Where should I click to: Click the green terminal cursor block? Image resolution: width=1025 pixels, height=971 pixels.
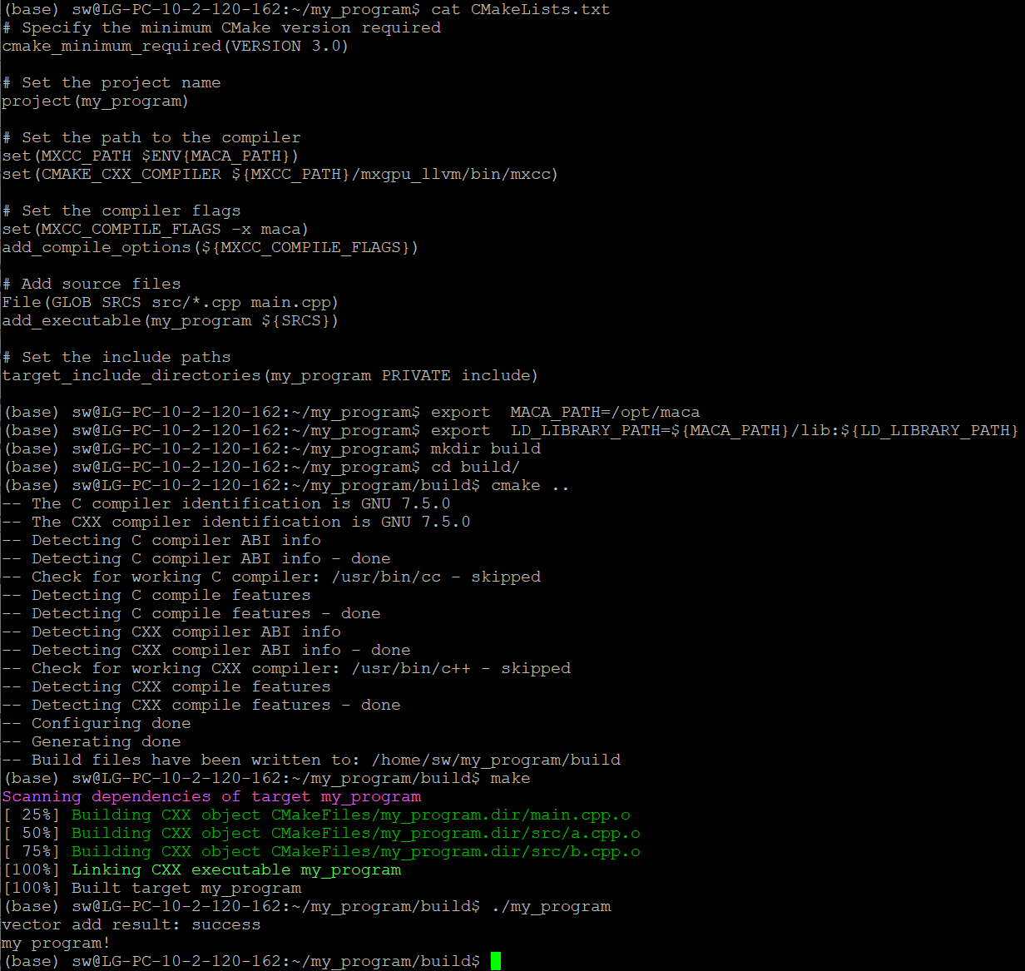pyautogui.click(x=496, y=961)
